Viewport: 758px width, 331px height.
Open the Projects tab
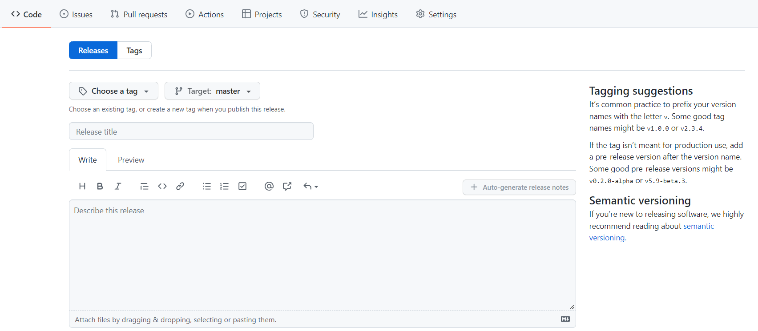(x=262, y=14)
